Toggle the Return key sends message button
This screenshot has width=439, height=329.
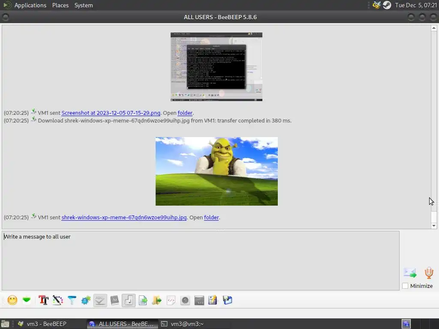click(x=129, y=300)
